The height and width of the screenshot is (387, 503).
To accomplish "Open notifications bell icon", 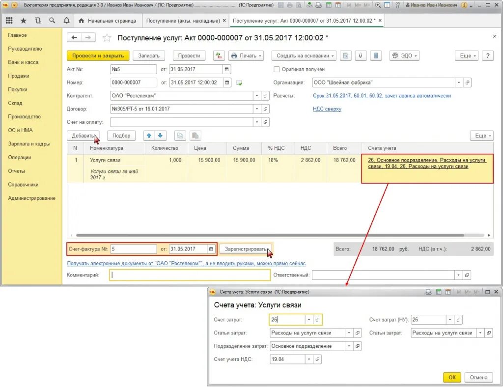I will [66, 21].
